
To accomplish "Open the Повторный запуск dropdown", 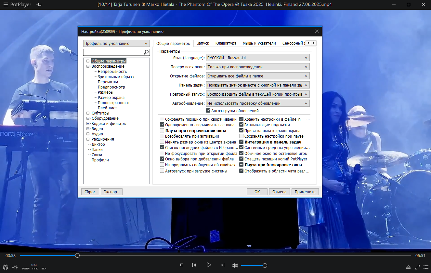I will pos(258,94).
